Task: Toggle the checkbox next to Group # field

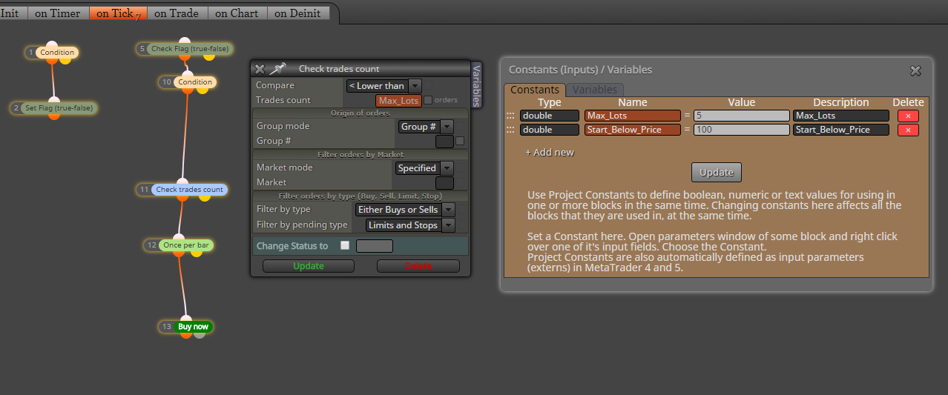Action: (x=460, y=141)
